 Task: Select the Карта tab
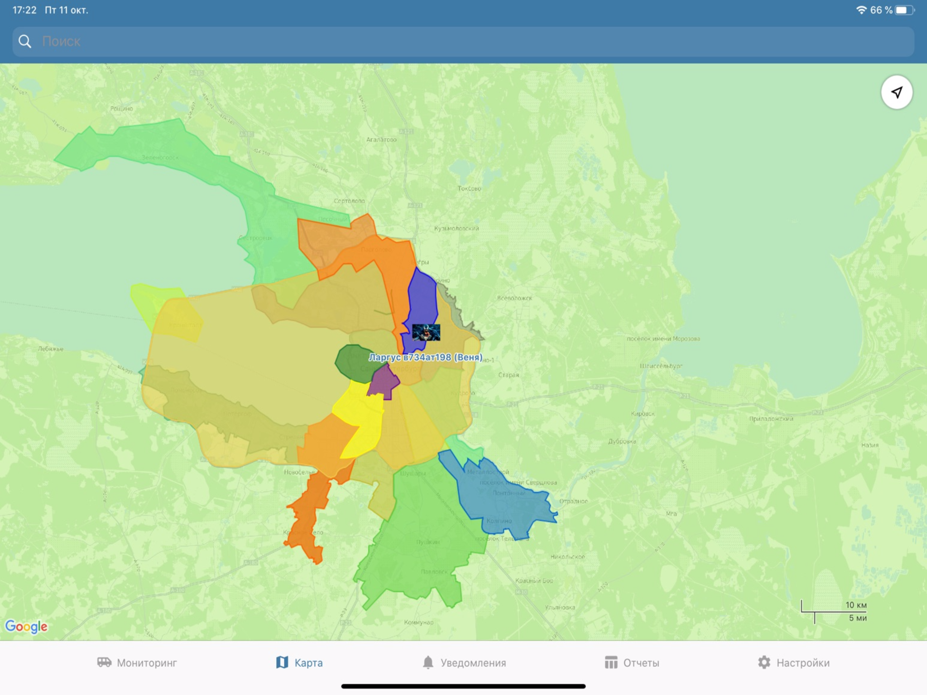[299, 663]
